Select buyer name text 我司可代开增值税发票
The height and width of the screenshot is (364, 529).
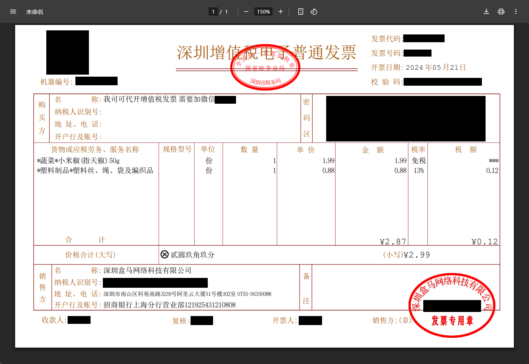pos(140,99)
